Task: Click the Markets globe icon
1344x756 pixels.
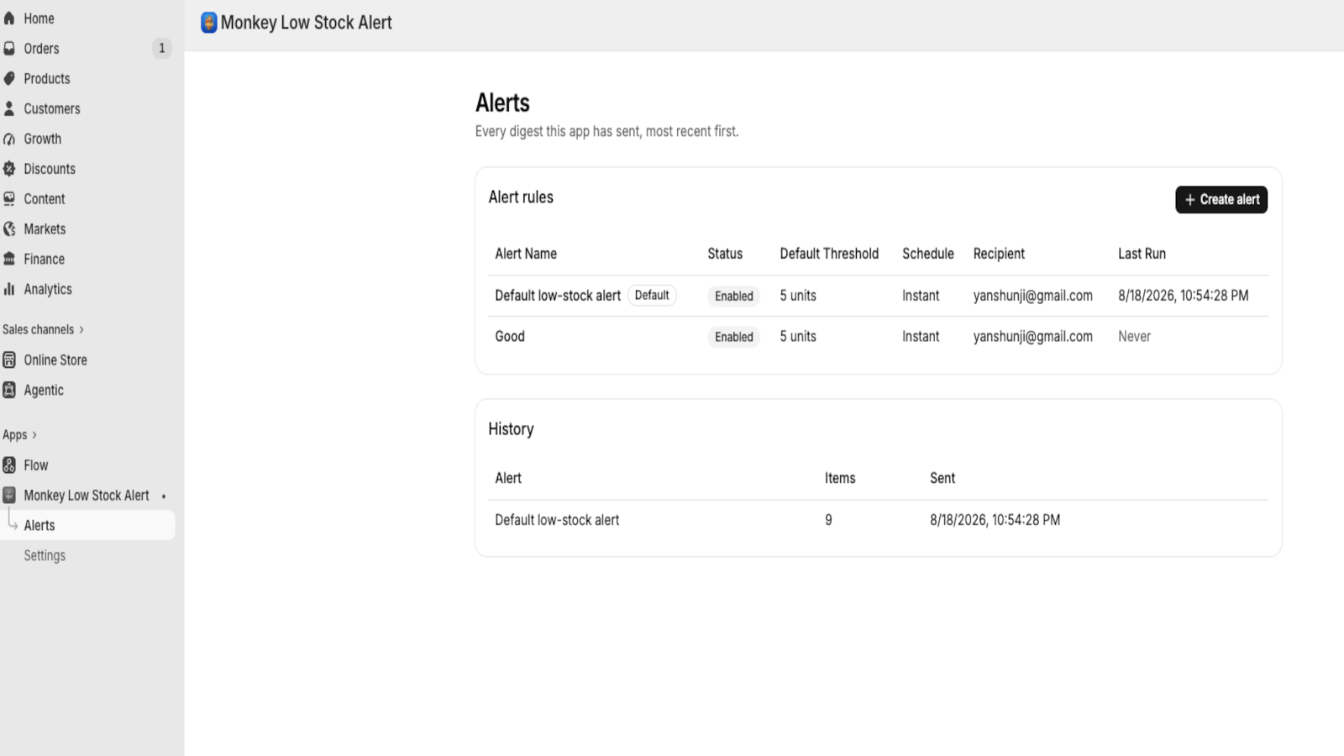Action: [9, 229]
